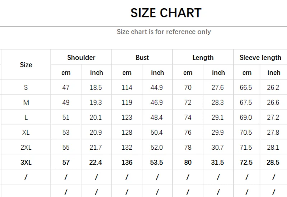The height and width of the screenshot is (197, 287).
Task: Select the Shoulder column header
Action: coord(81,57)
